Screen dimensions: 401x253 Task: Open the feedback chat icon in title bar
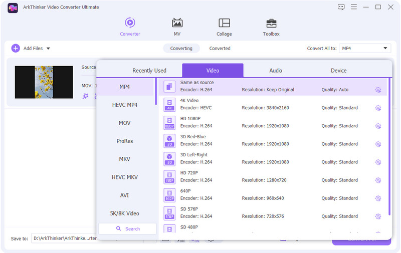341,7
